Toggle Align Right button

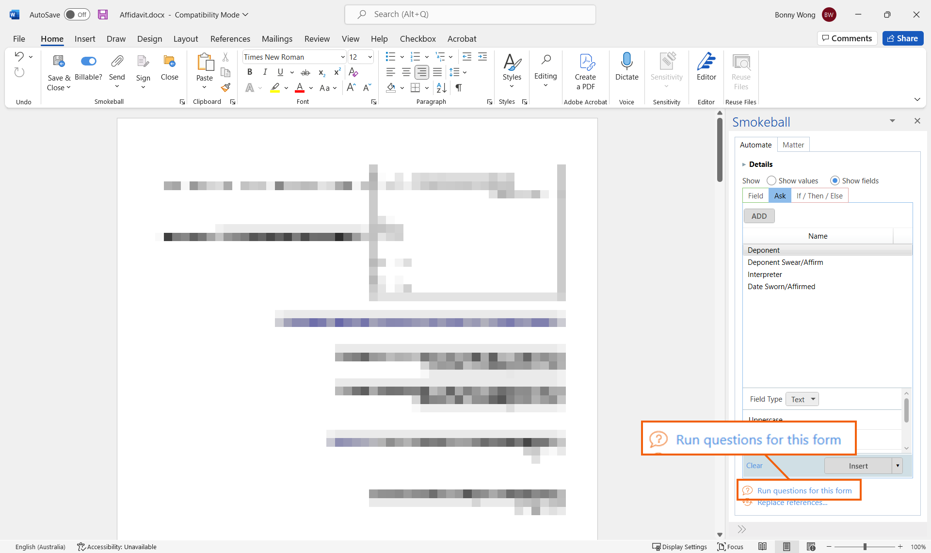pos(422,72)
